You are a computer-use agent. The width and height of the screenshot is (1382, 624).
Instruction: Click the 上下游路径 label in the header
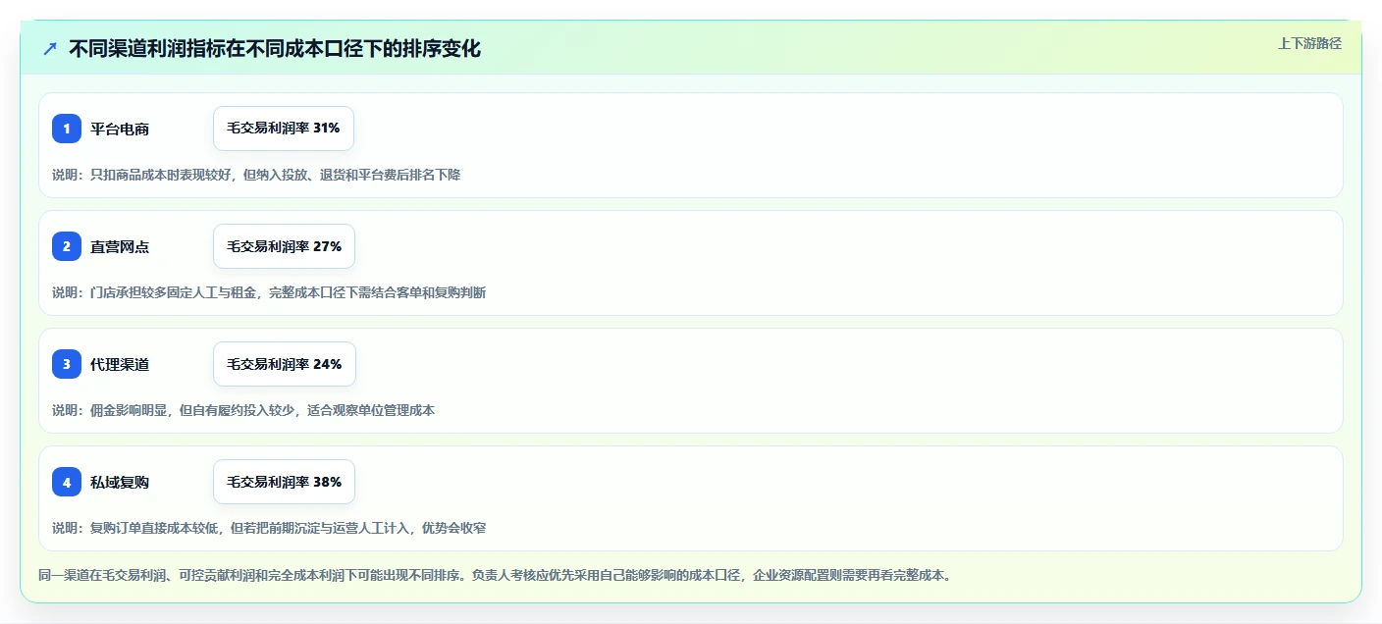coord(1309,43)
